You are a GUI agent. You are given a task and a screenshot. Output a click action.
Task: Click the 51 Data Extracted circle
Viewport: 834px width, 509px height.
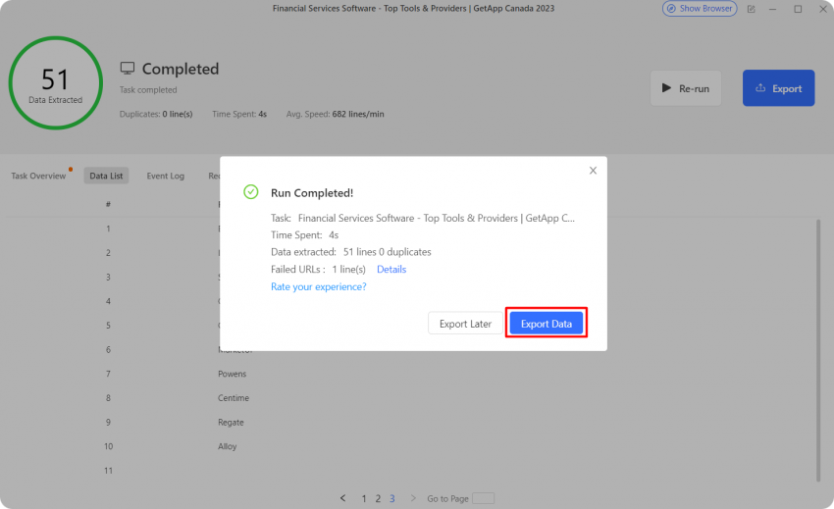(55, 83)
